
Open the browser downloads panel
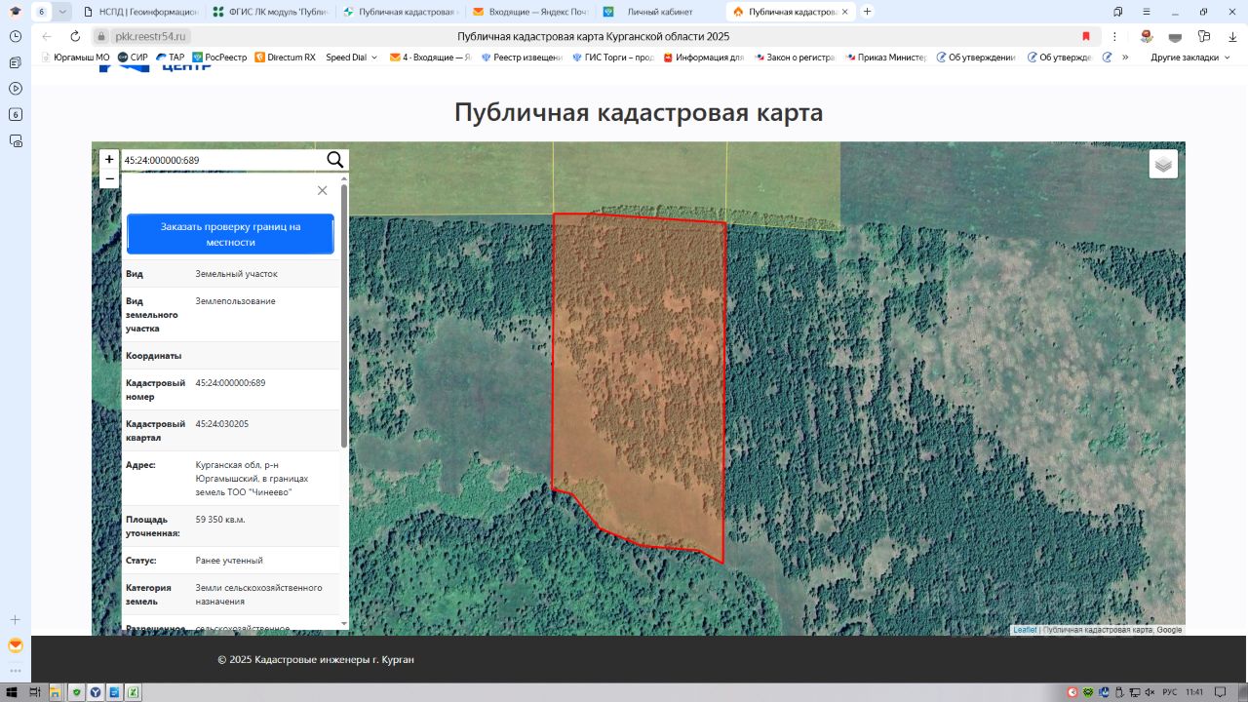(x=1232, y=36)
